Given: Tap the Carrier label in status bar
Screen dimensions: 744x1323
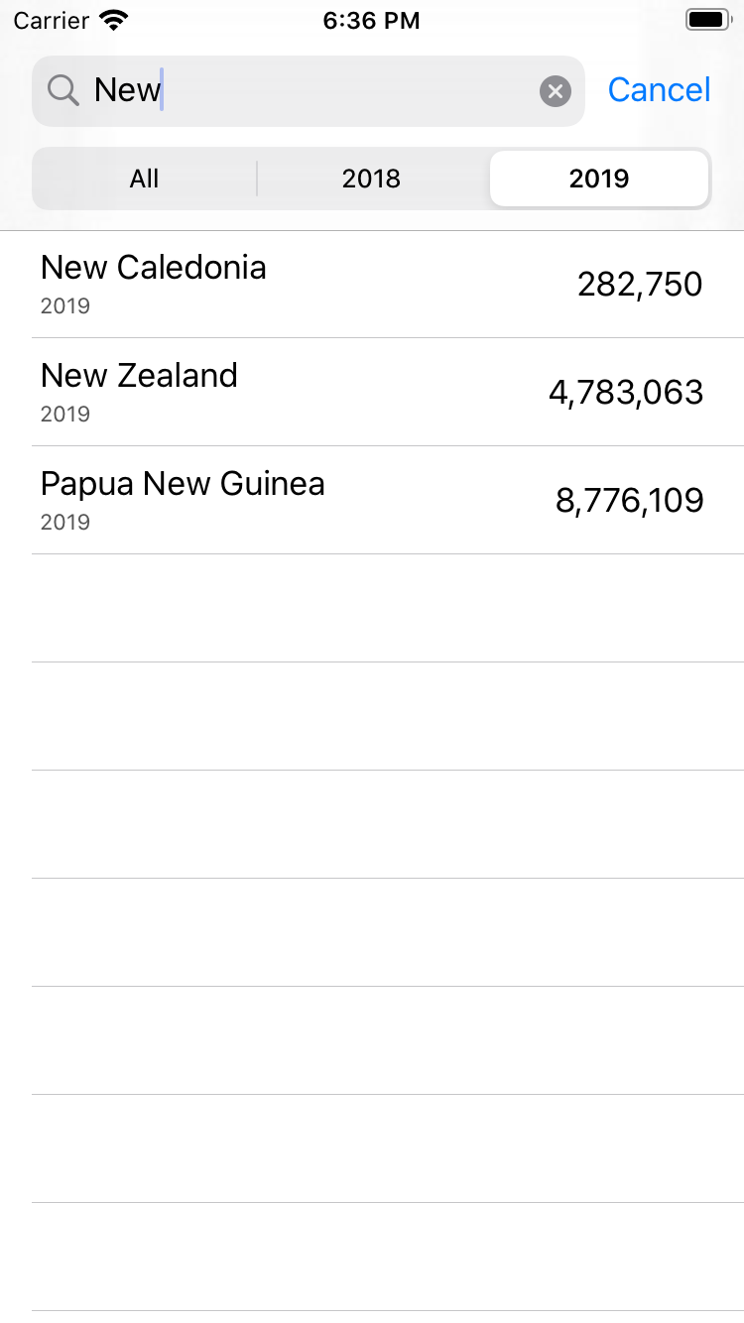Looking at the screenshot, I should click(51, 21).
